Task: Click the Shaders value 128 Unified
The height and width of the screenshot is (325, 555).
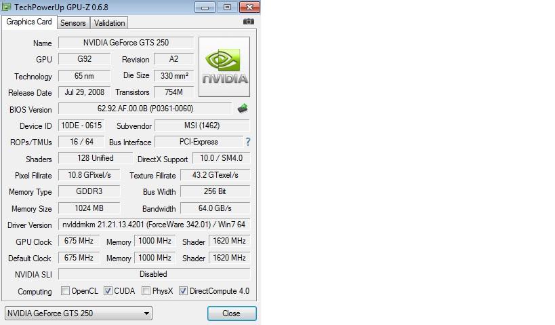Action: click(96, 158)
